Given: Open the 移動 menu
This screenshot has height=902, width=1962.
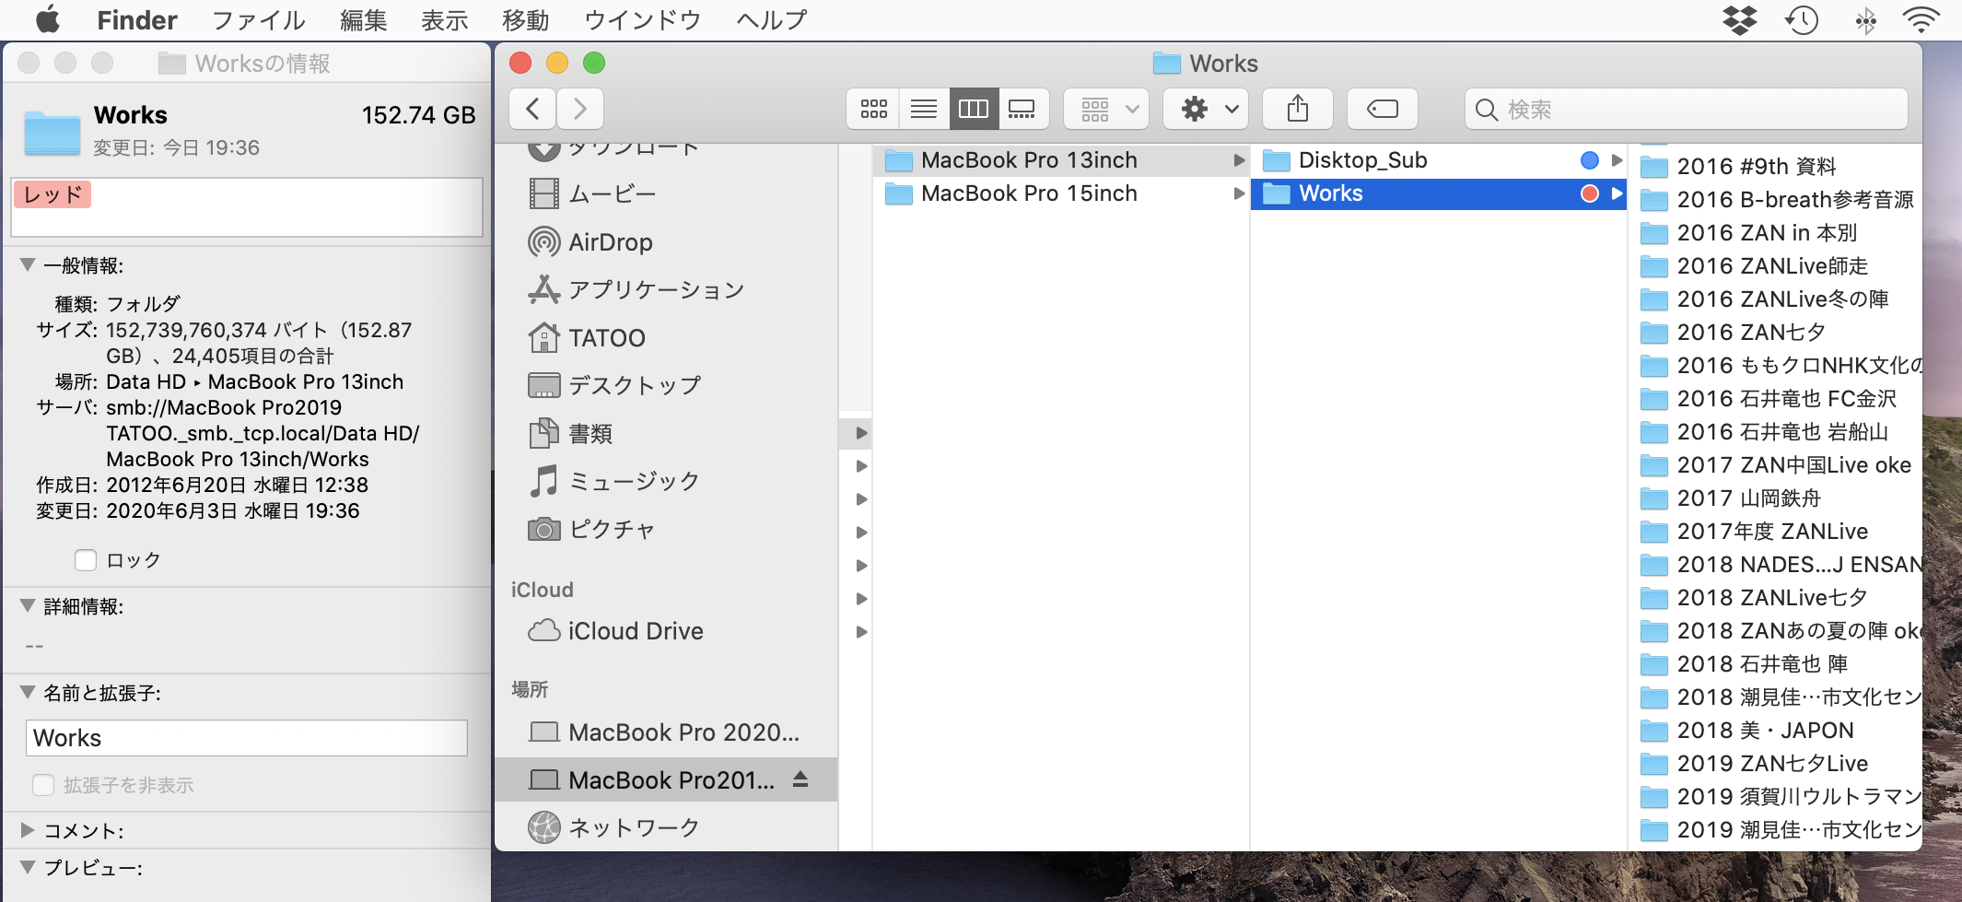Looking at the screenshot, I should 525,19.
